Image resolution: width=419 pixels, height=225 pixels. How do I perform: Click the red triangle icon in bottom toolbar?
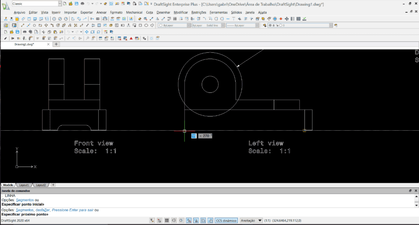[131, 38]
